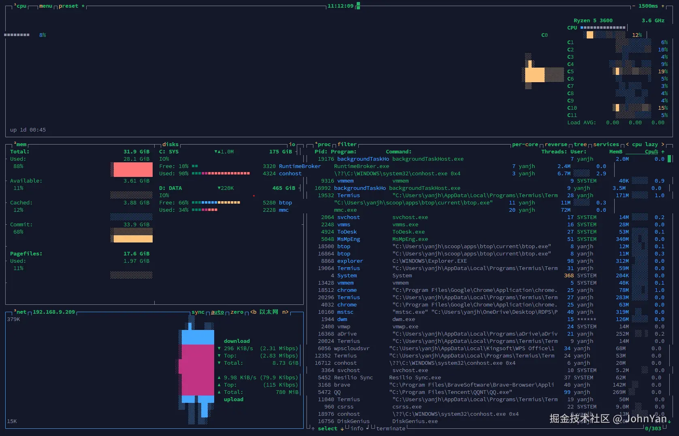Open the process filter field
The height and width of the screenshot is (436, 679).
tap(347, 145)
